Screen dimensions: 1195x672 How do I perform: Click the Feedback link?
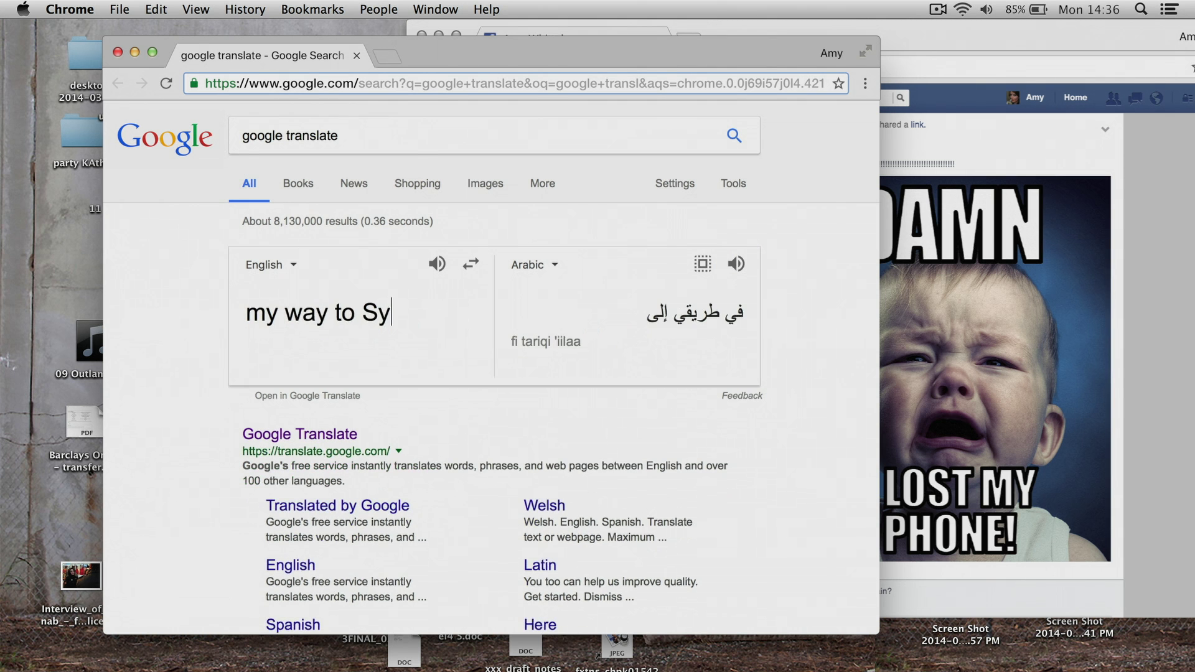(x=742, y=396)
